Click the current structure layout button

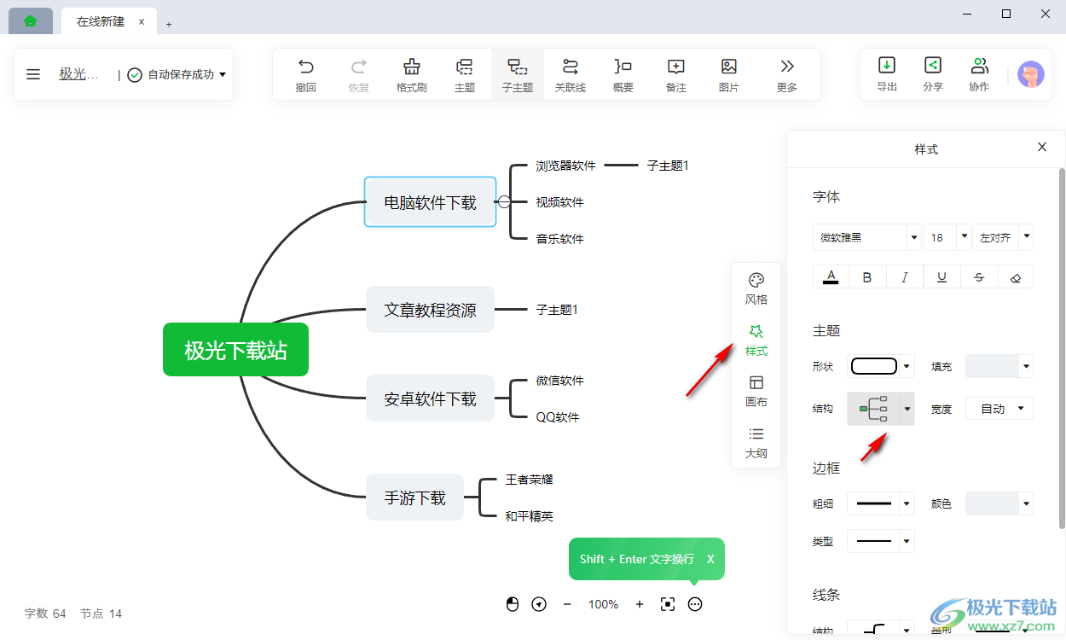click(x=874, y=409)
